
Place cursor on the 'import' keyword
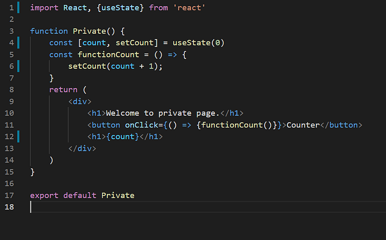click(x=44, y=8)
